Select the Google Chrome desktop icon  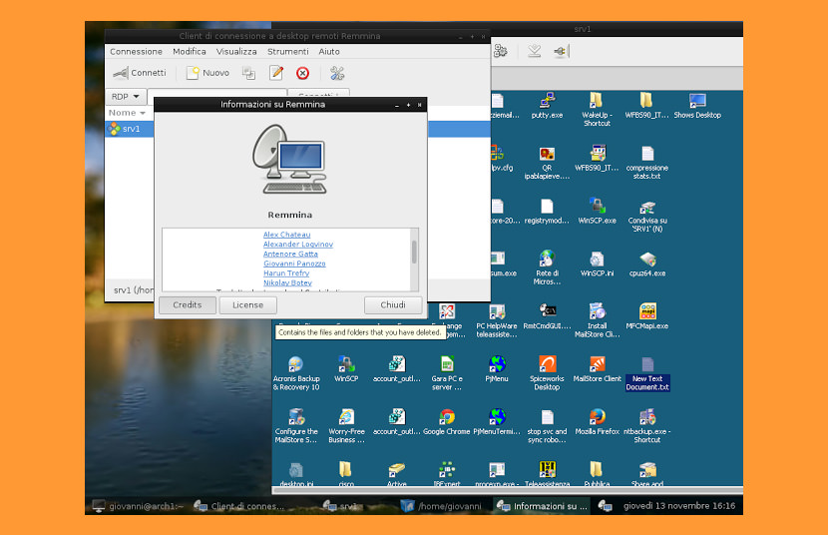click(x=447, y=422)
